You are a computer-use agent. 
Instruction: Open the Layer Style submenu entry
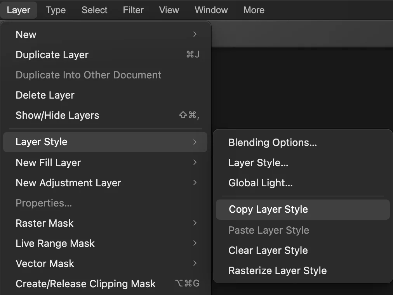point(105,142)
